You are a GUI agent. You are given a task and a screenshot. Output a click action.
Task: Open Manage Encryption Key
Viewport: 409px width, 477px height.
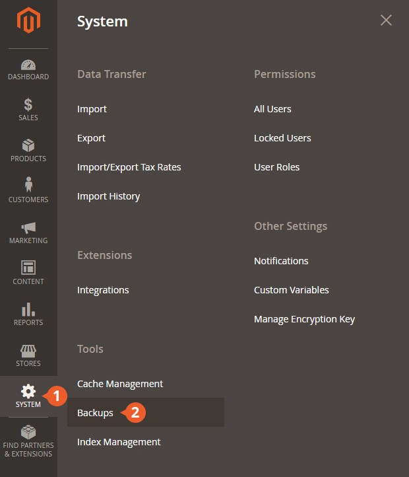click(x=305, y=319)
